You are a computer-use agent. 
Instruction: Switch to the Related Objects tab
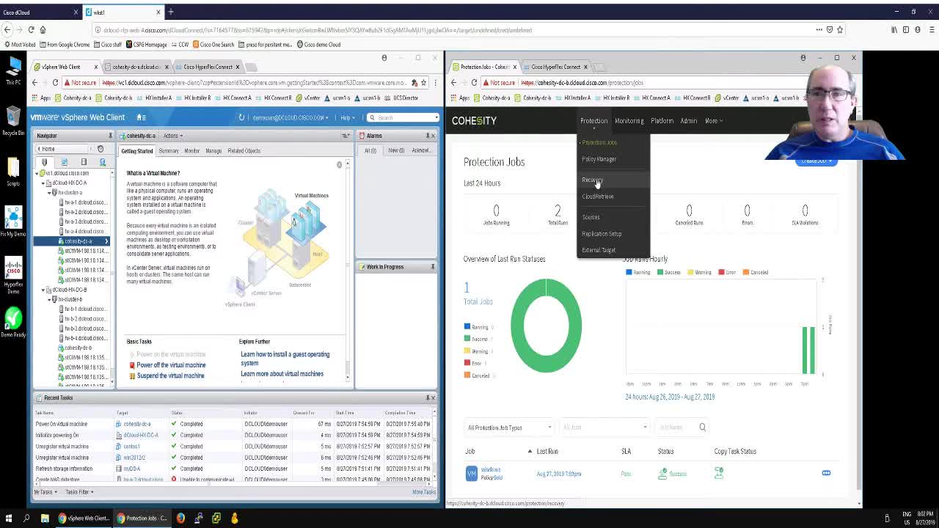click(x=244, y=151)
